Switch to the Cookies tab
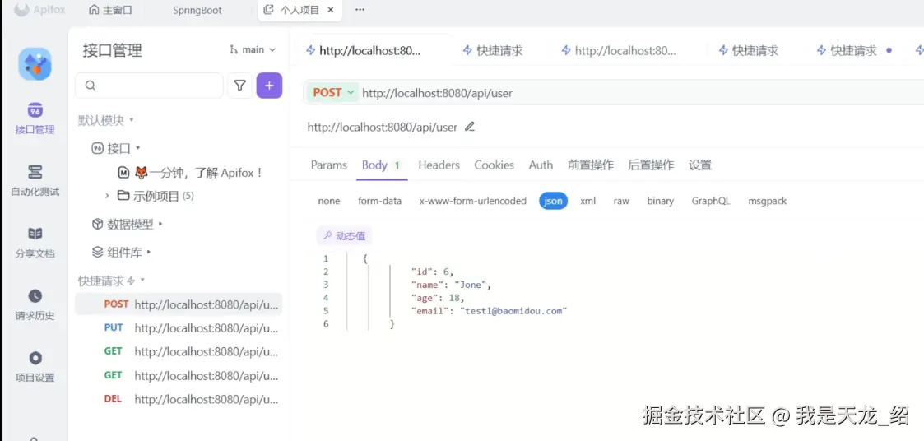This screenshot has width=924, height=441. coord(495,165)
